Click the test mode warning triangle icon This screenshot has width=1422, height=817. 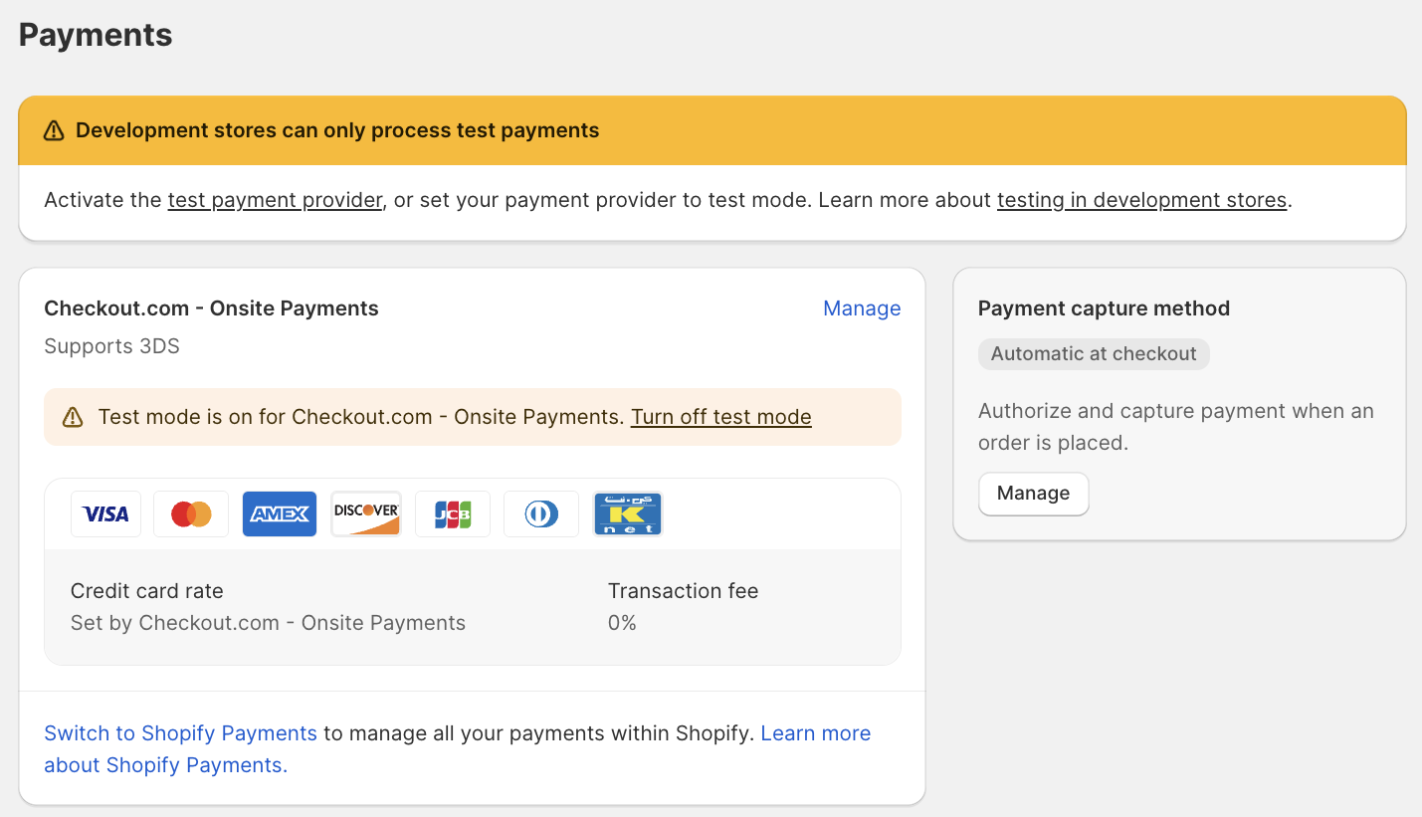point(72,417)
